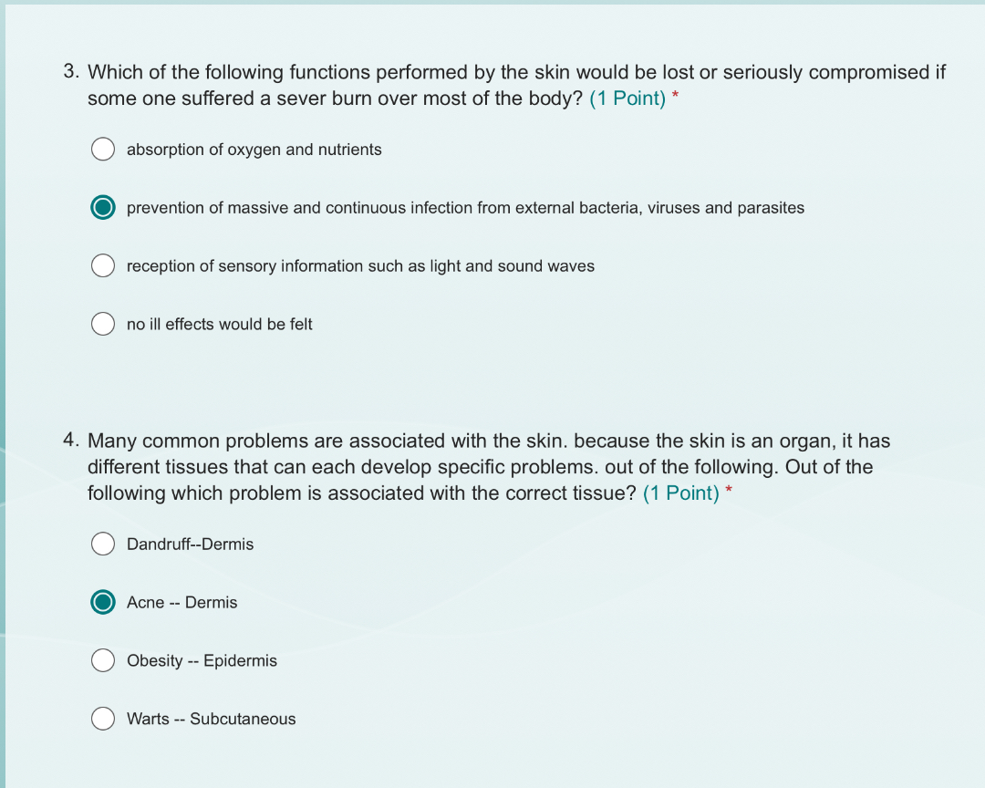Click the selected 'Acne -- Dermis' radio button
The image size is (985, 788).
coord(103,603)
